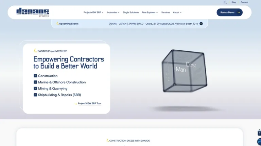The image size is (261, 146).
Task: Click the Shipbuilding & Repairs (SBR) text
Action: 59,95
